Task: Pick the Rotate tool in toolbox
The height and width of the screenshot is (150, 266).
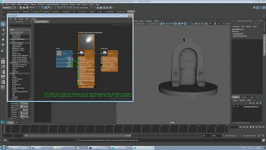Action: coord(3,45)
